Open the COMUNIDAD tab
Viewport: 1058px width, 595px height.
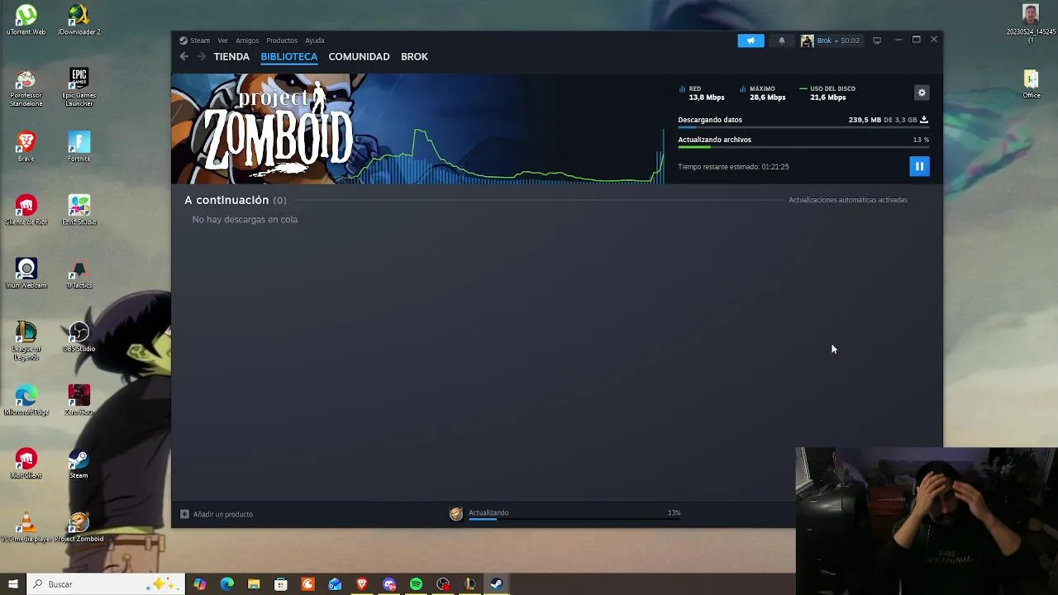tap(359, 56)
